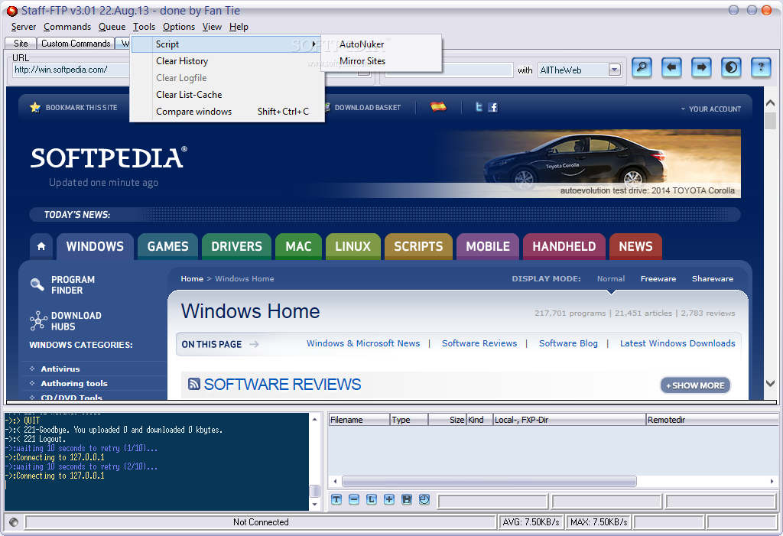Screen dimensions: 783x536
Task: Expand the Script submenu
Action: point(227,44)
